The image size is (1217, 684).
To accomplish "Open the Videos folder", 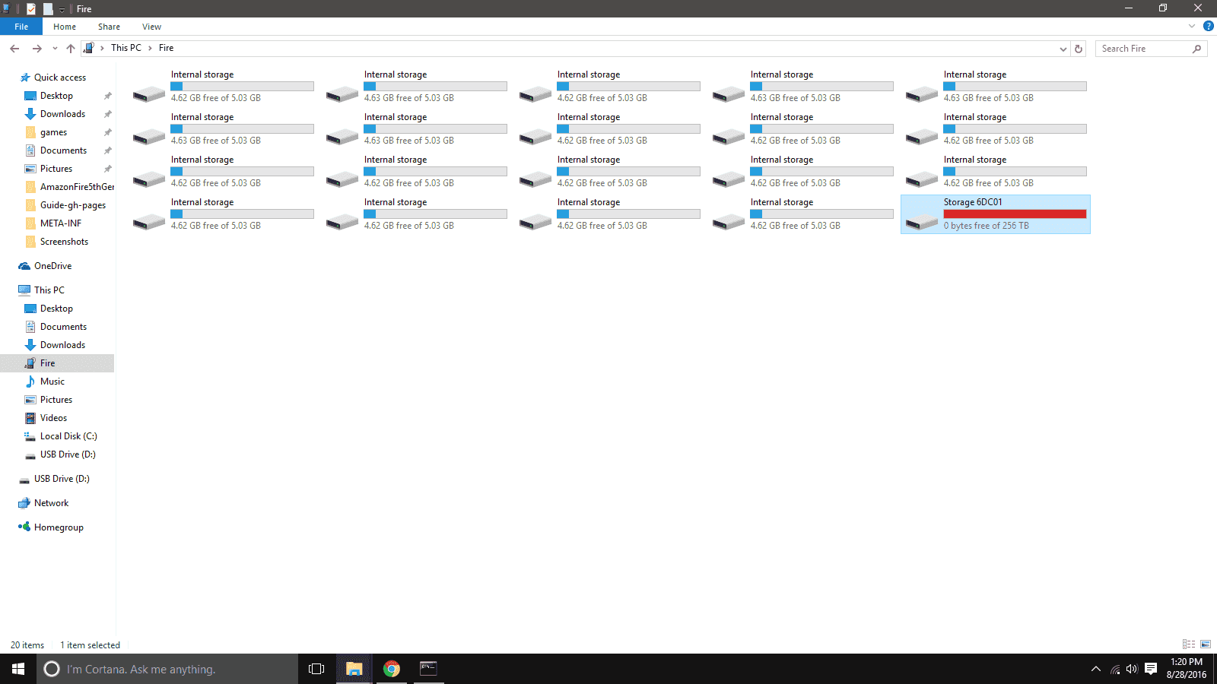I will pos(53,418).
